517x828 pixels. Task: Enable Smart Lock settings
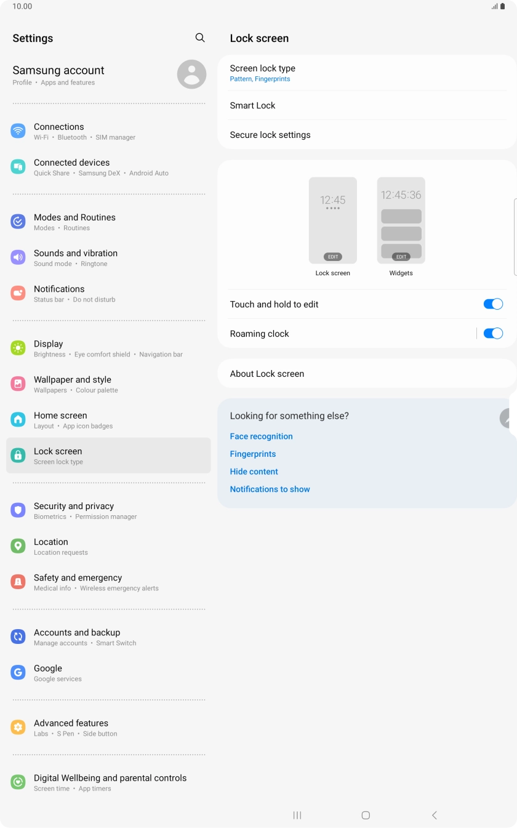pyautogui.click(x=367, y=105)
